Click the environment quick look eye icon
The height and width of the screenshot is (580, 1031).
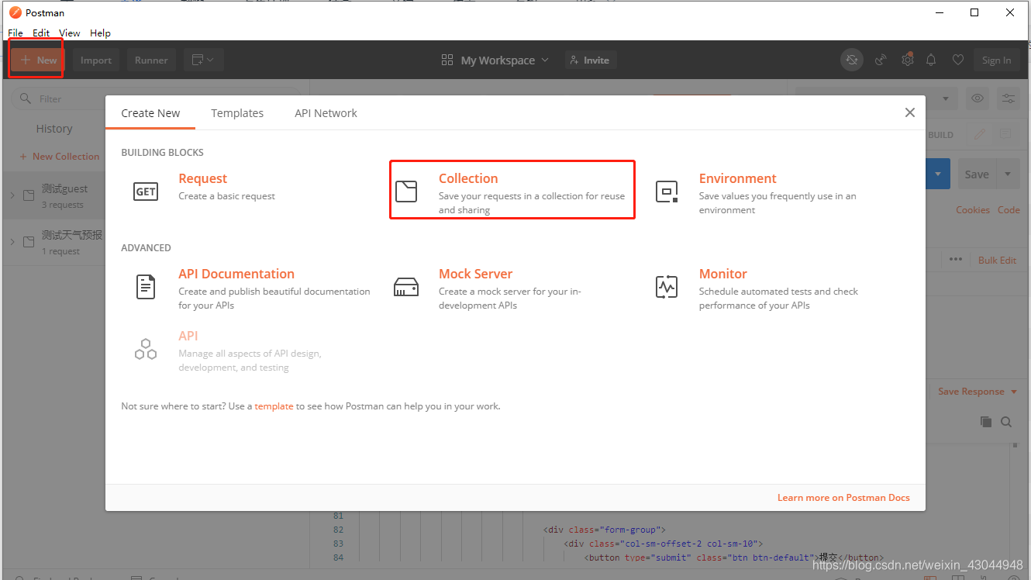click(x=978, y=98)
